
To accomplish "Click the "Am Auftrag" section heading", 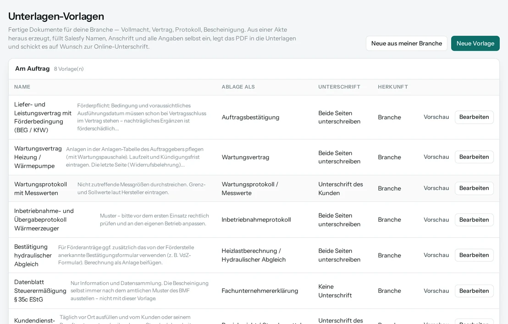I will [x=33, y=69].
